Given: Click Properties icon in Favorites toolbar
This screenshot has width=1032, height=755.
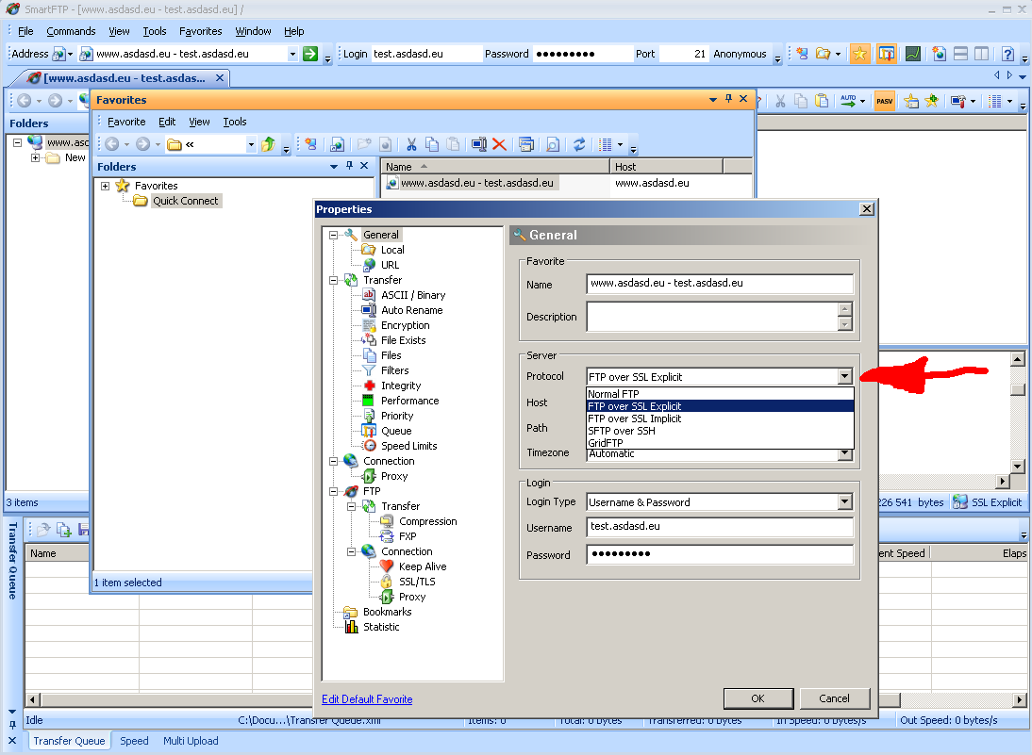Looking at the screenshot, I should (x=526, y=144).
